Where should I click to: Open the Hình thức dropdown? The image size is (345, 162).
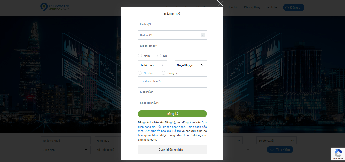tap(108, 141)
